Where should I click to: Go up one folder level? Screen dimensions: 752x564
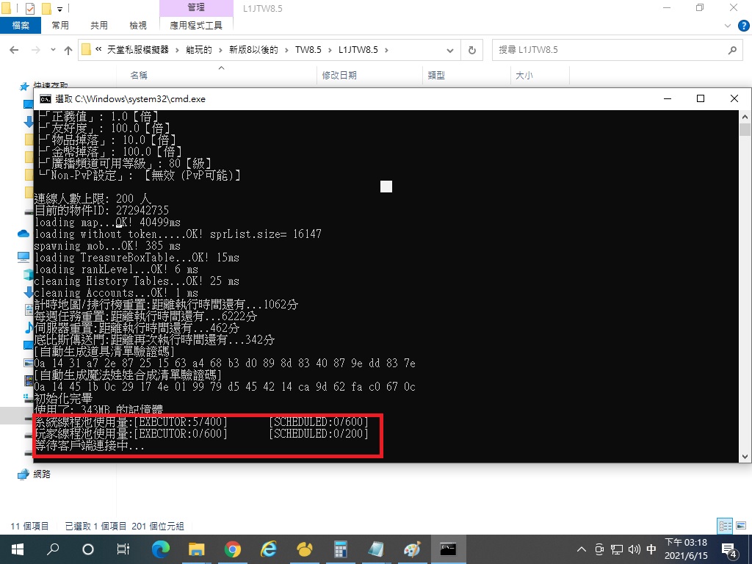coord(68,50)
